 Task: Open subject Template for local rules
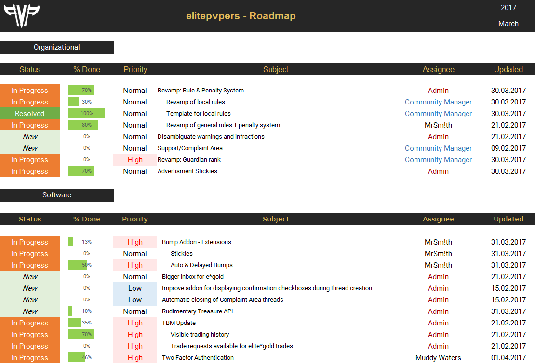coord(198,114)
